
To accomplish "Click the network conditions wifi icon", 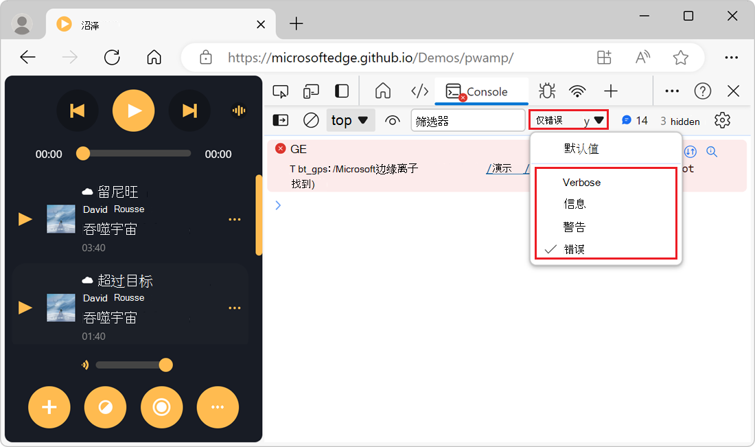I will click(x=577, y=91).
